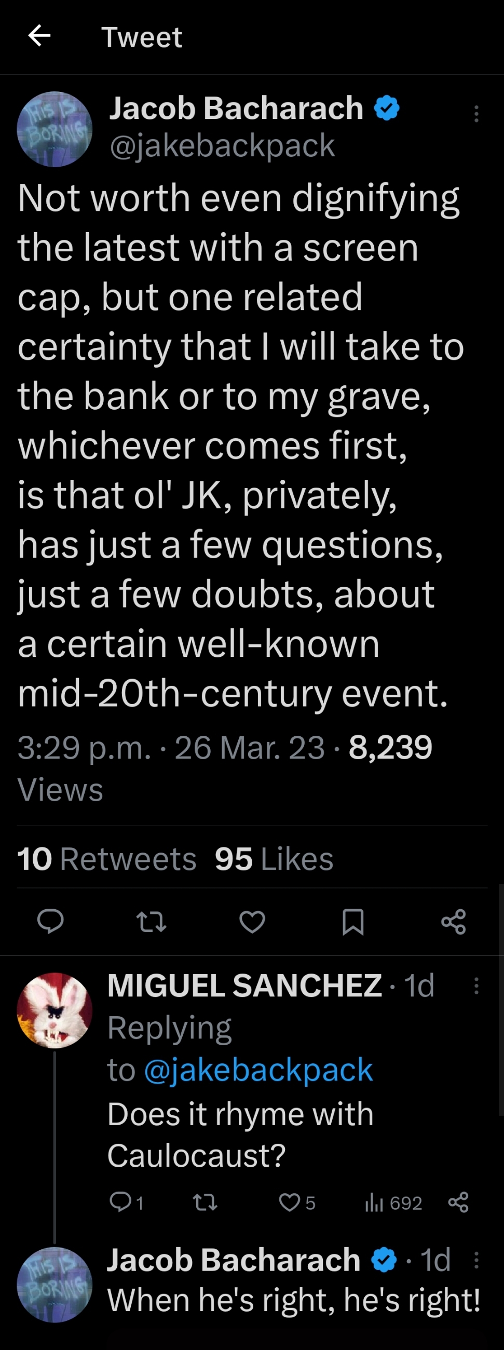This screenshot has height=1350, width=504.
Task: Bookmark the main tweet
Action: [352, 922]
